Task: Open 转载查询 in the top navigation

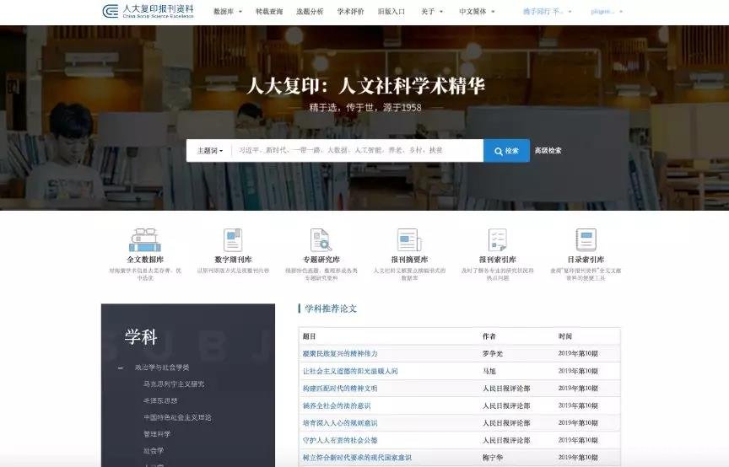Action: (268, 12)
